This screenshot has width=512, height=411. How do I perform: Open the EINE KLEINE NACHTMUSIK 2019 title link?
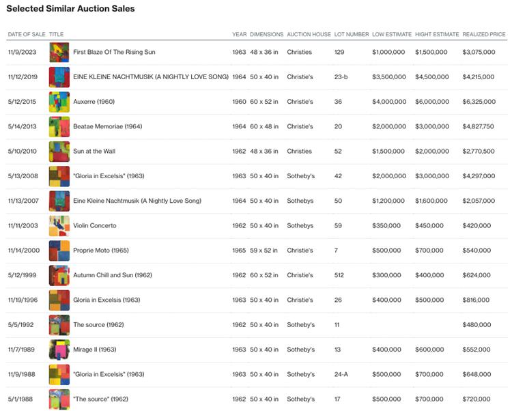point(151,77)
